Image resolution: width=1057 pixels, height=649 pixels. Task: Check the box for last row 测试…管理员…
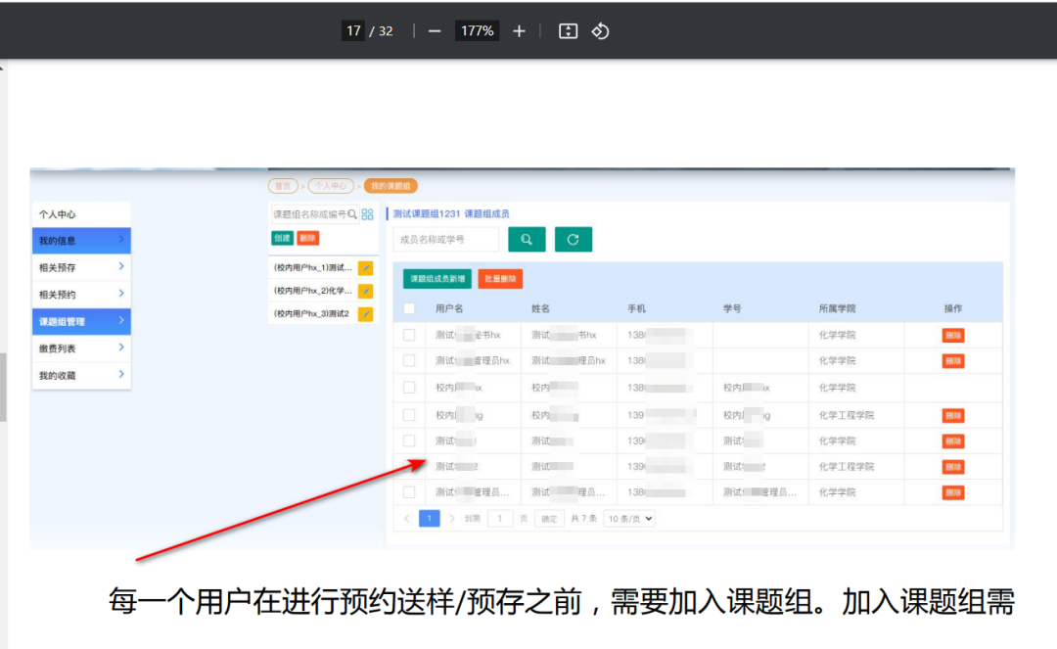point(409,492)
